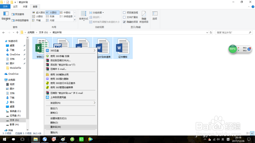Screen dimensions: 255x143
Task: Open Task View on the taskbar
Action: [22, 139]
